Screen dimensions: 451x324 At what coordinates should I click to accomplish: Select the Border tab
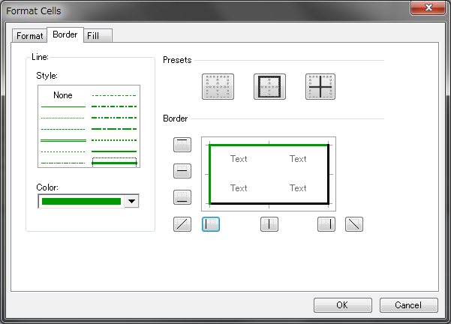[x=65, y=34]
